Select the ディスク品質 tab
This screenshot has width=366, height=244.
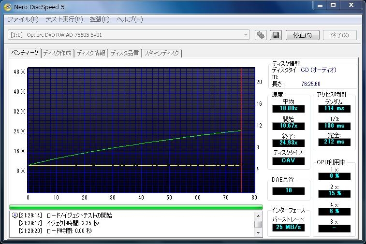pos(125,53)
